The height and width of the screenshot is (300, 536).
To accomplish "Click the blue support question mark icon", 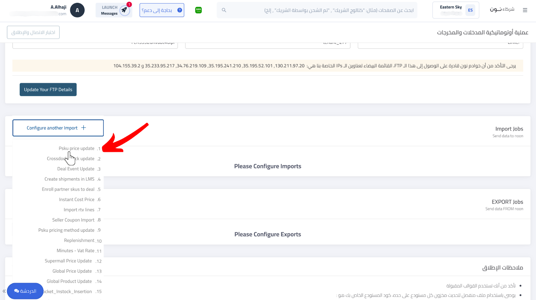I will click(180, 10).
